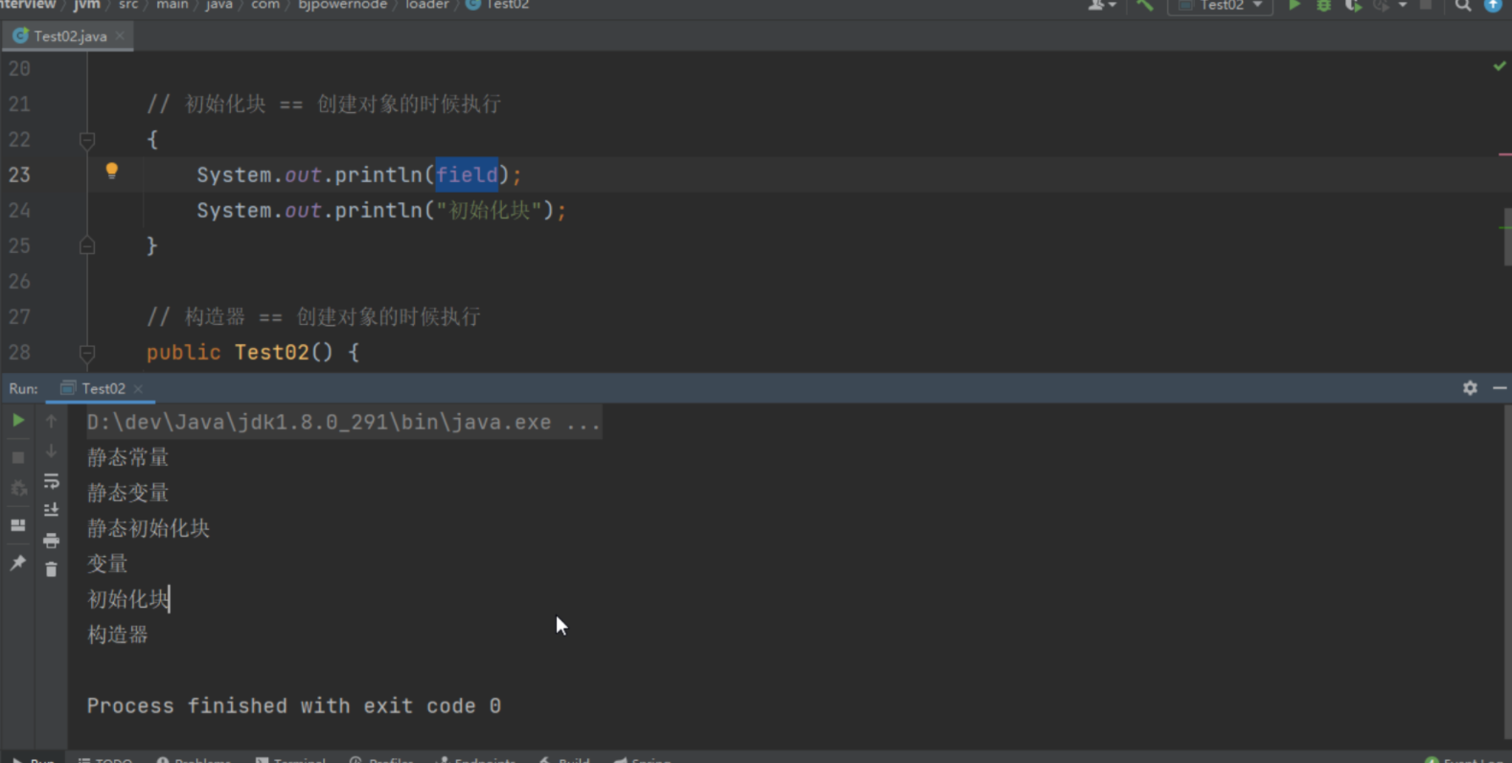Screen dimensions: 1512x763
Task: Click the thread dump icon in the Run sidebar
Action: click(18, 490)
